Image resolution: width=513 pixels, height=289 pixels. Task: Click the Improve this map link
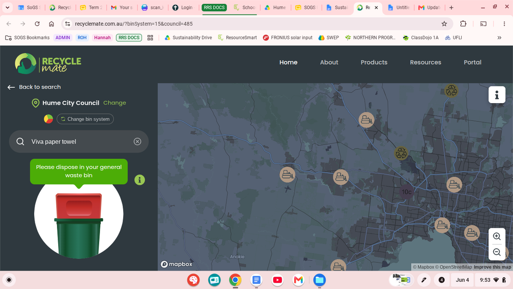click(492, 267)
